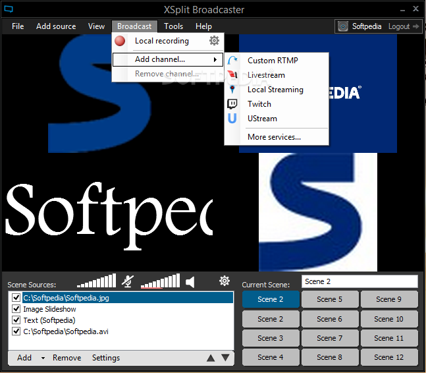Uncheck the Softpedia.jpg source checkbox

click(16, 297)
